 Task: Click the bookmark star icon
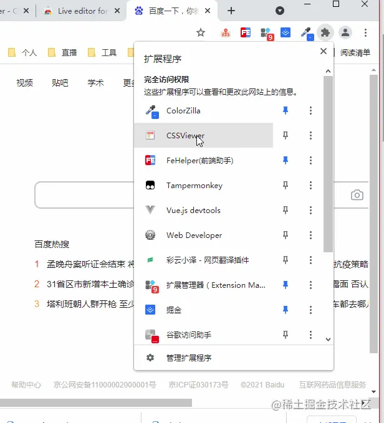201,32
